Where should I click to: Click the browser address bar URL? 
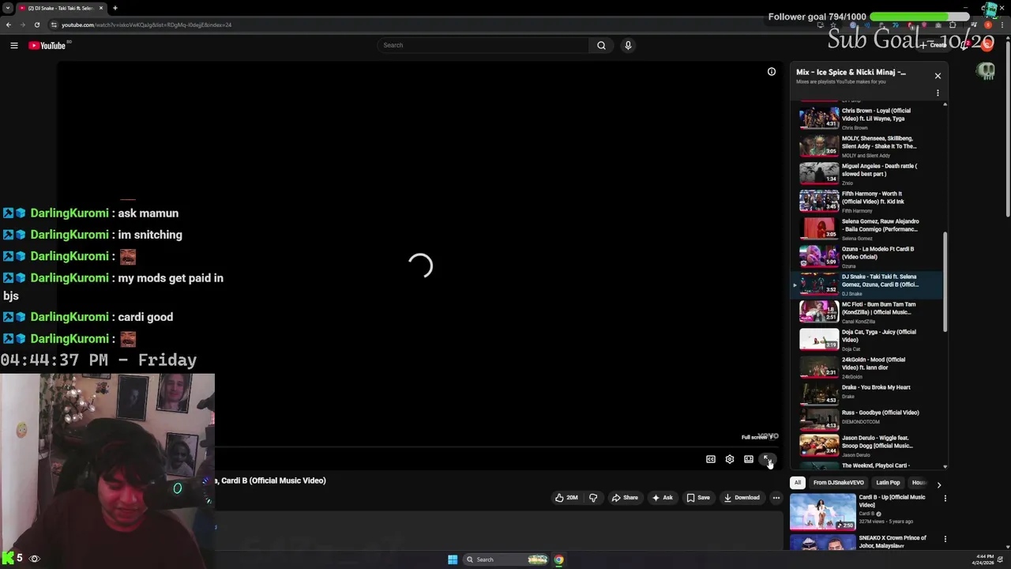(147, 24)
